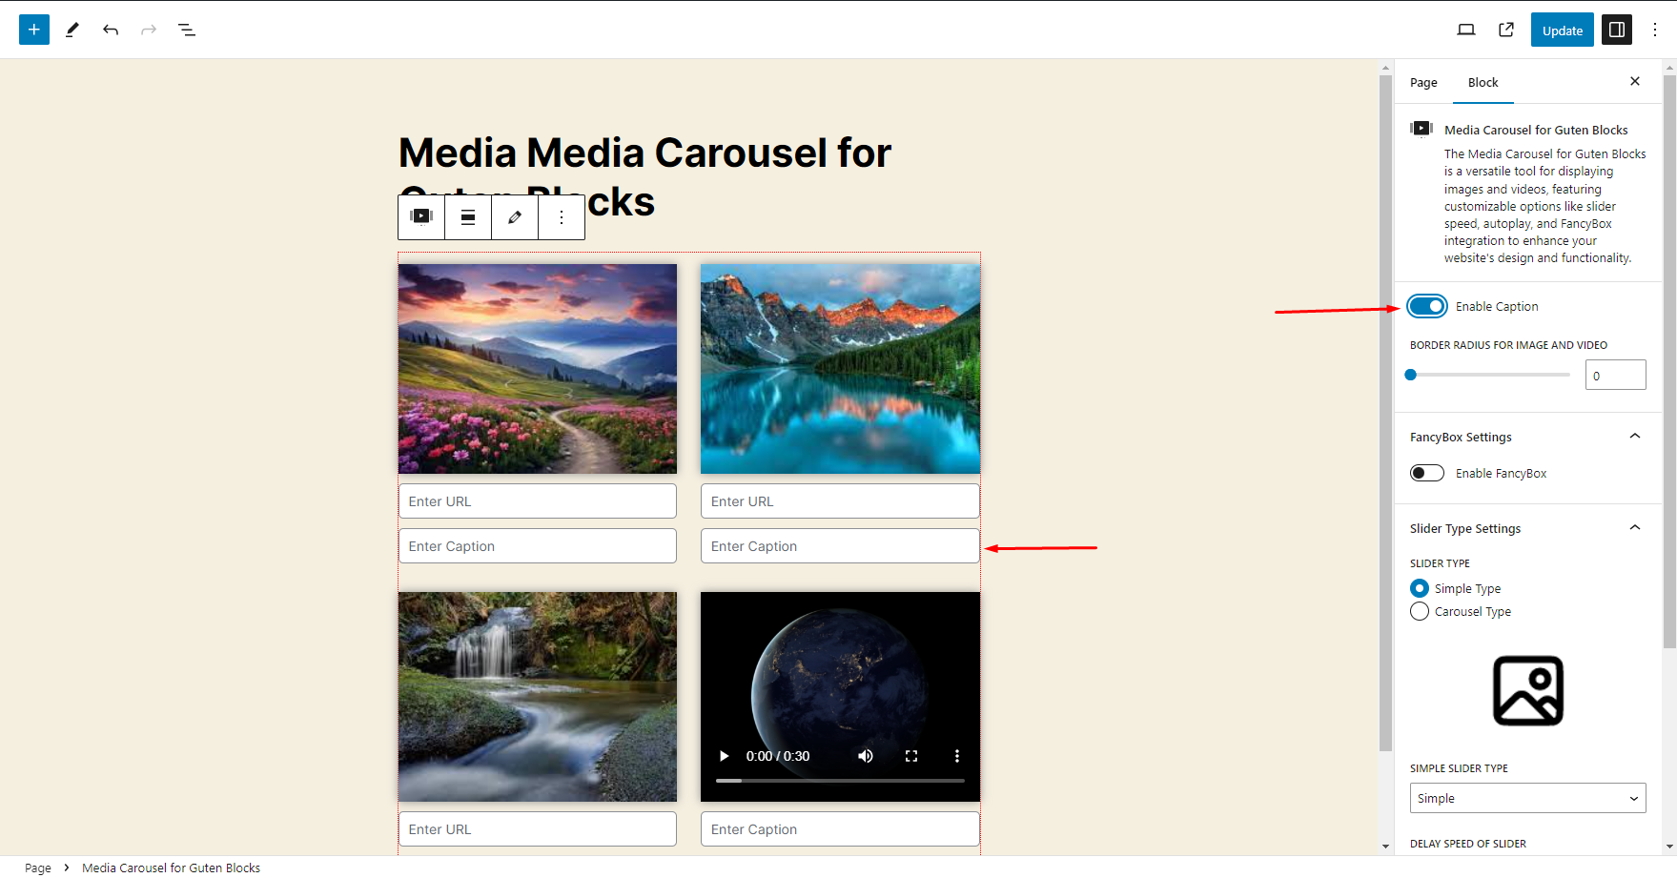Click the simple slider image placeholder icon
This screenshot has width=1677, height=878.
tap(1528, 690)
